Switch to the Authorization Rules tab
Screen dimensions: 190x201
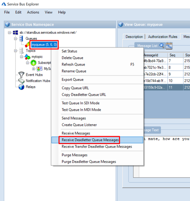(x=163, y=37)
